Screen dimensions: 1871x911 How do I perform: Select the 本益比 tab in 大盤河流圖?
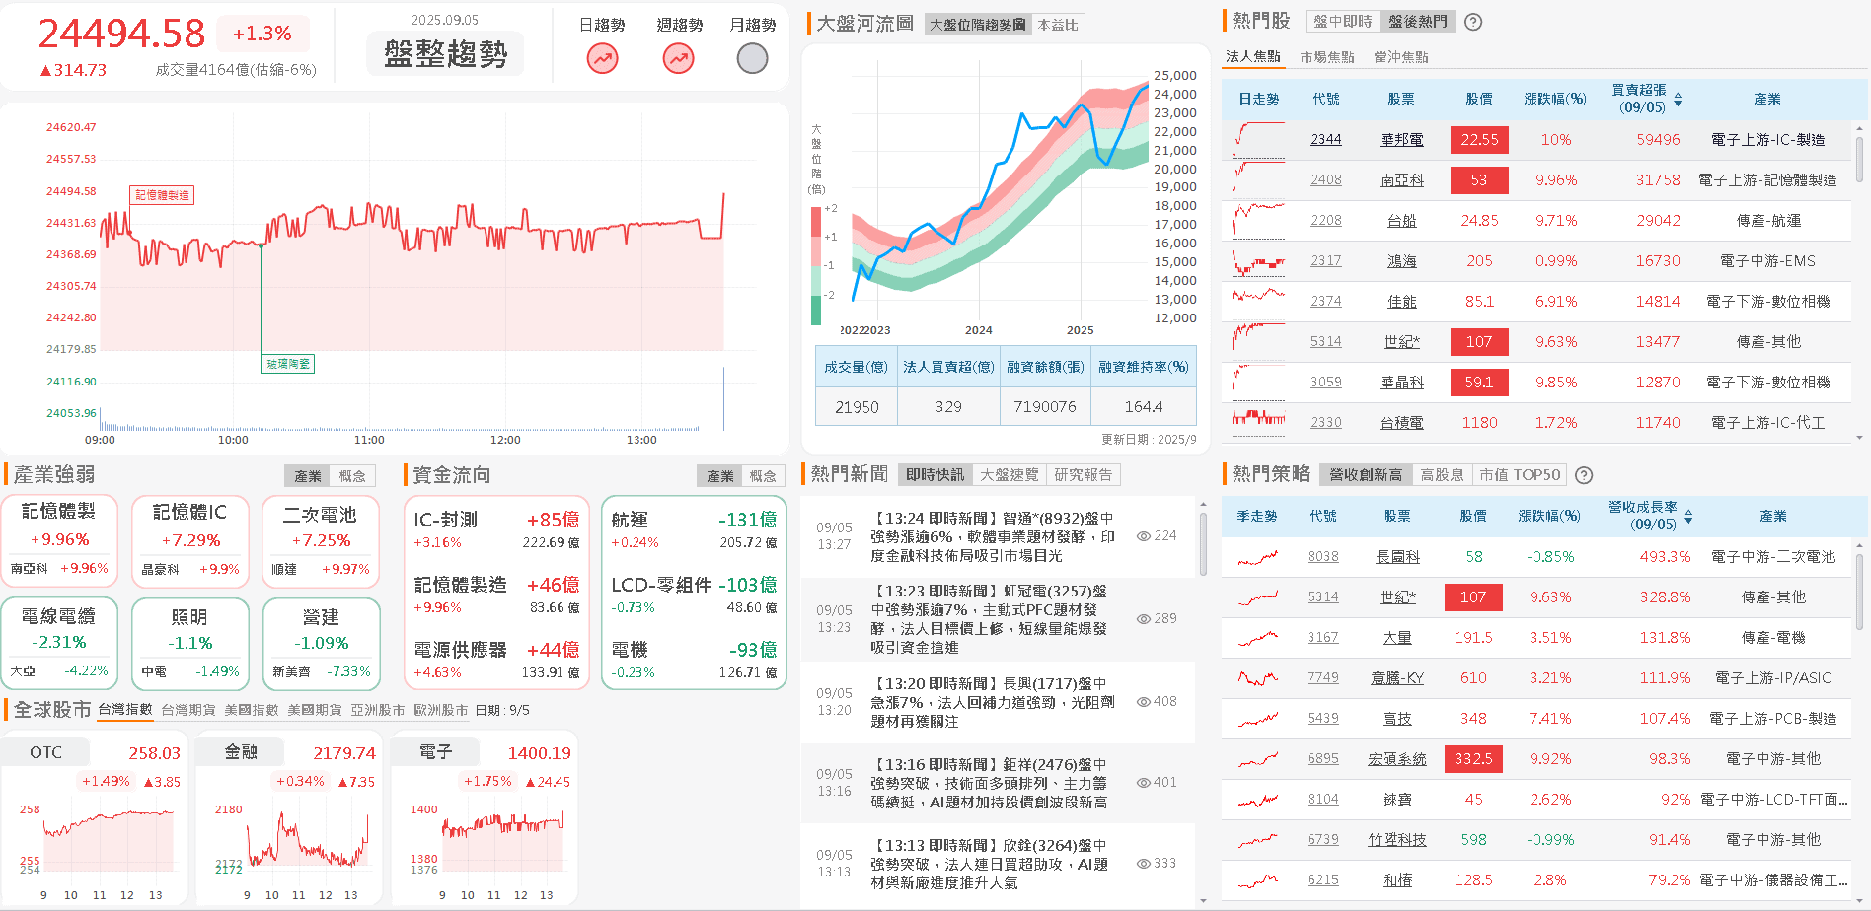(x=1057, y=25)
